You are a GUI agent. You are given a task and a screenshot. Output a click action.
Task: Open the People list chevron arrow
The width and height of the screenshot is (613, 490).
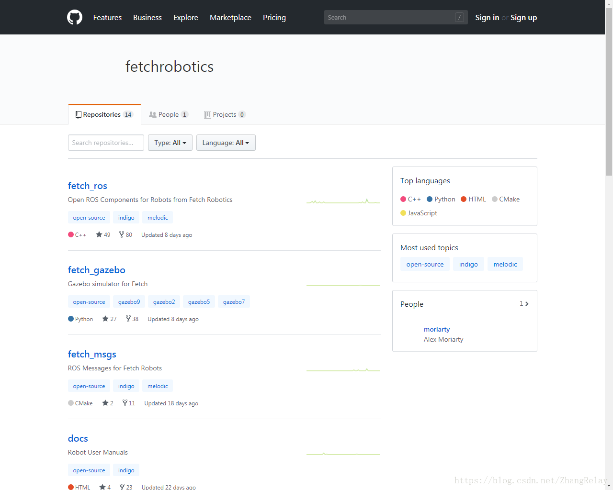527,304
